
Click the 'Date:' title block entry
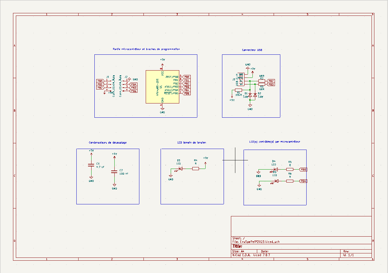265,251
